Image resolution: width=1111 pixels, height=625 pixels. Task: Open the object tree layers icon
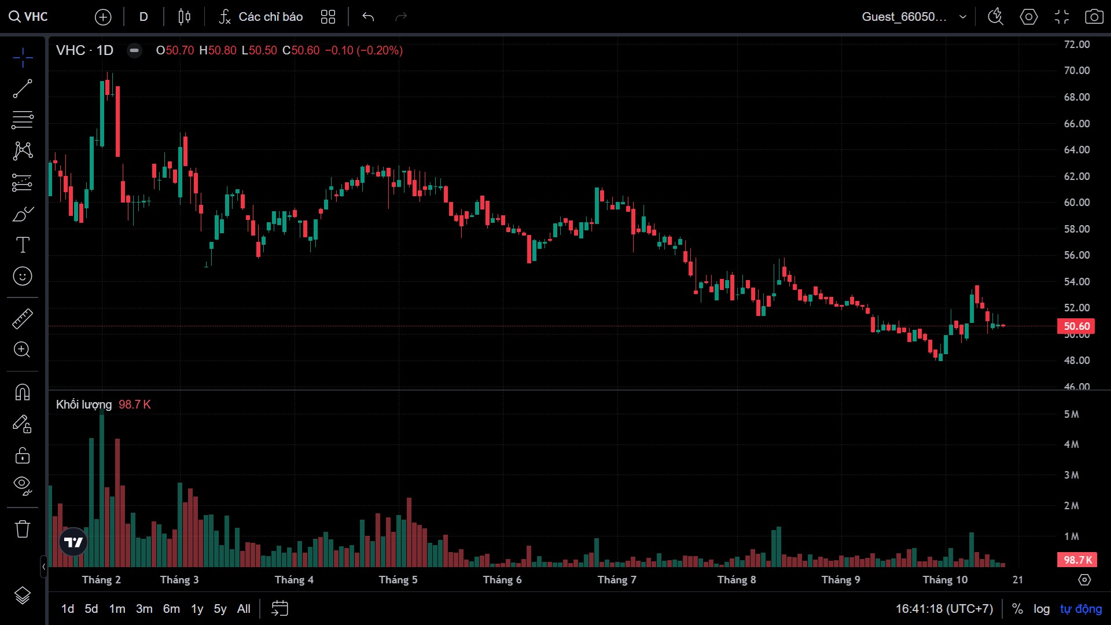[23, 595]
